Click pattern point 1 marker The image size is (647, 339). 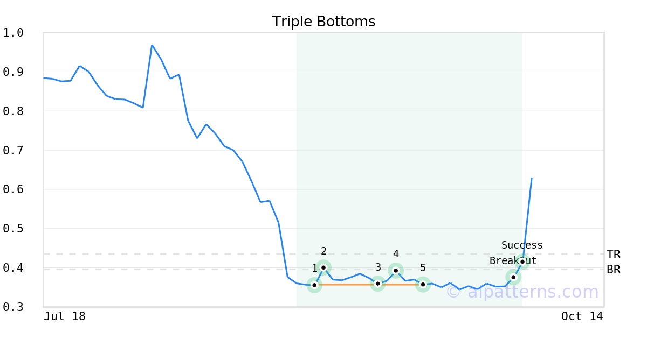(314, 285)
